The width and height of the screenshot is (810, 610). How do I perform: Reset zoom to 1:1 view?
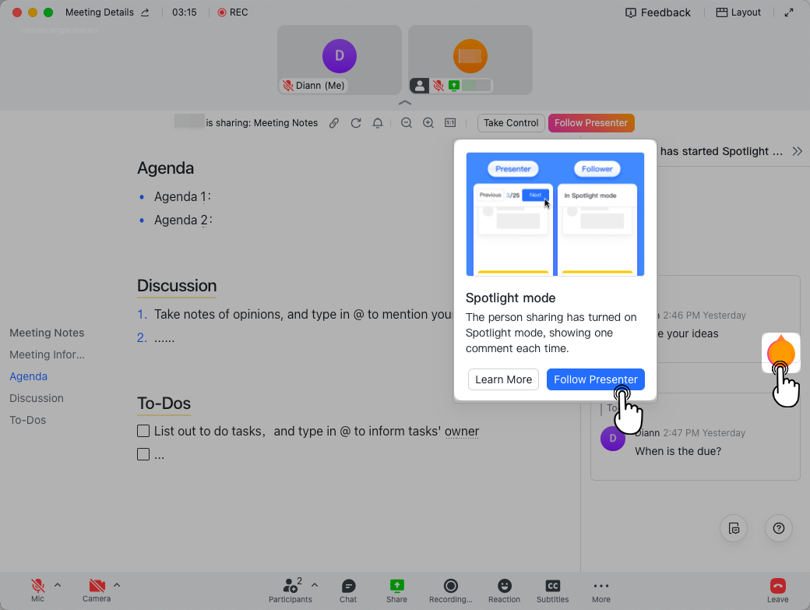click(449, 122)
